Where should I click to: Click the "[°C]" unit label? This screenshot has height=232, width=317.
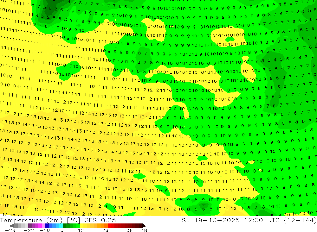coord(74,220)
